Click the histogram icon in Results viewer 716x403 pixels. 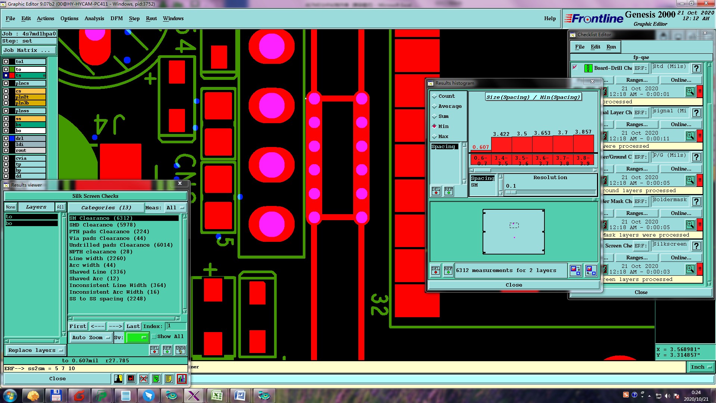(182, 379)
